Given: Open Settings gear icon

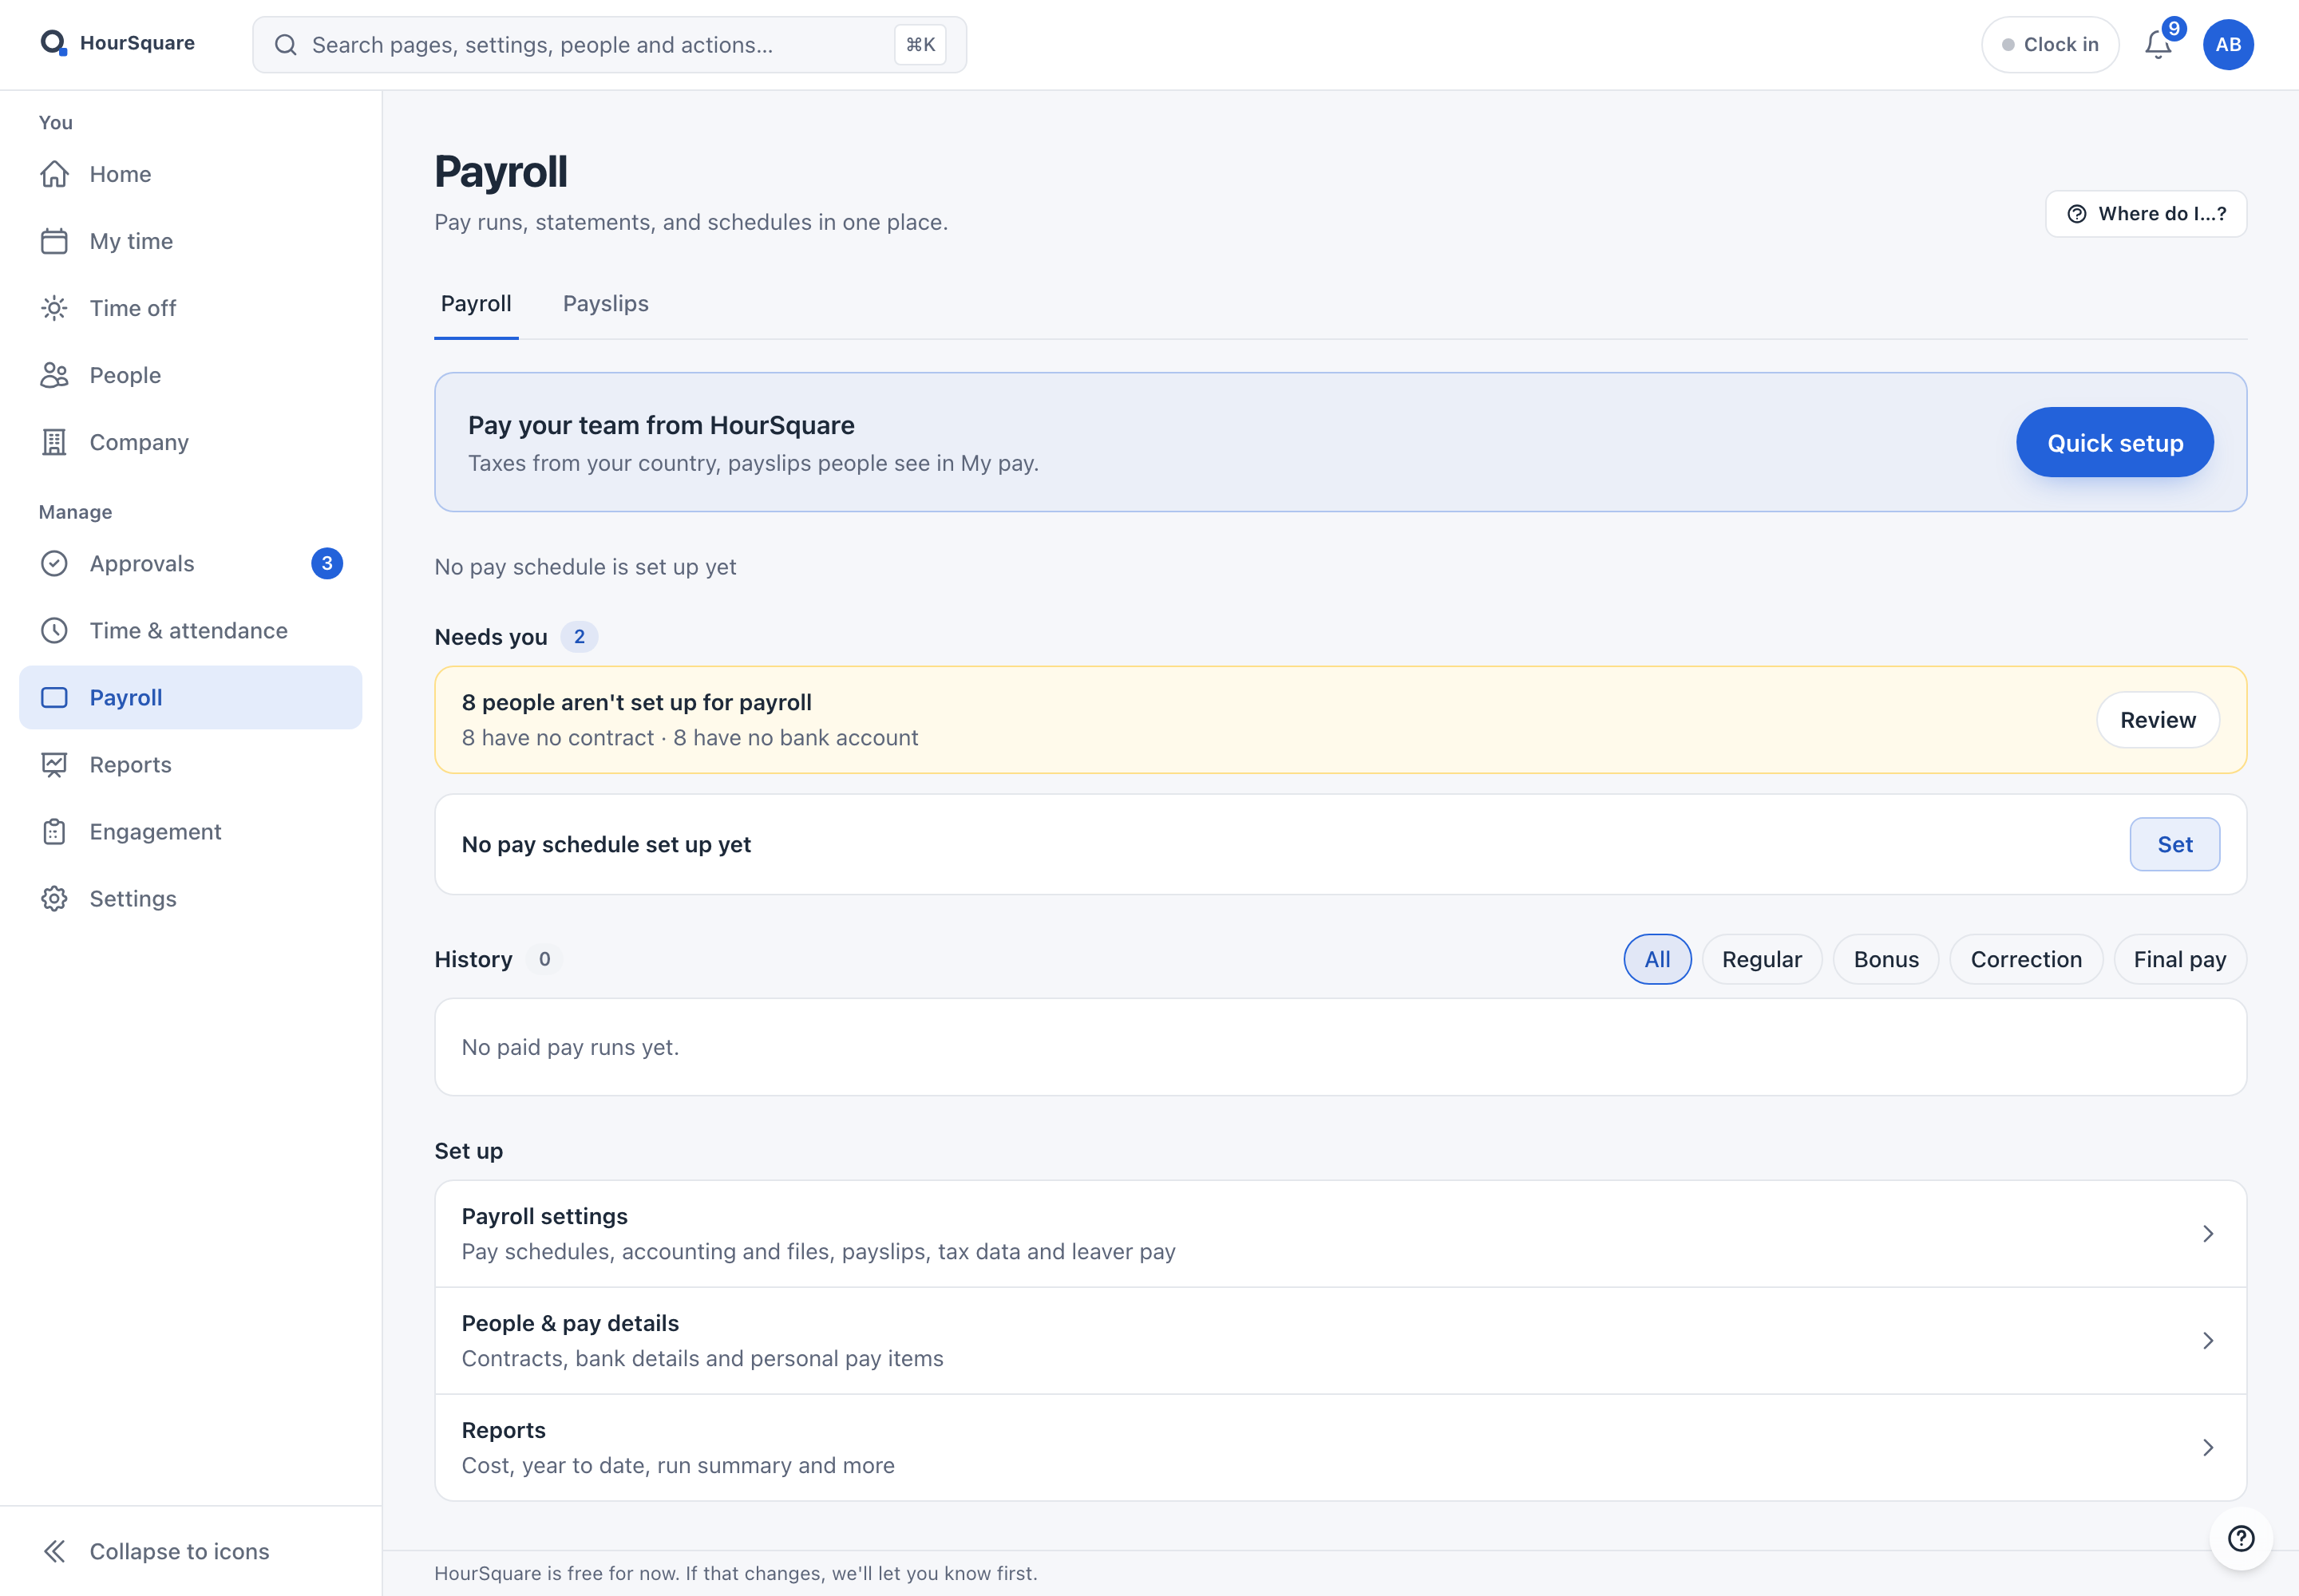Looking at the screenshot, I should [54, 898].
